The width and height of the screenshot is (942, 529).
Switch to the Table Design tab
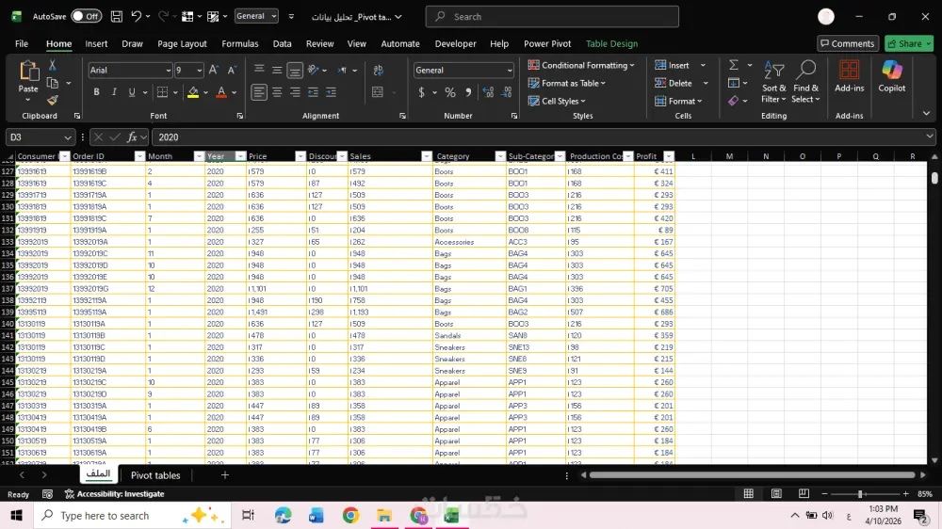click(x=611, y=43)
